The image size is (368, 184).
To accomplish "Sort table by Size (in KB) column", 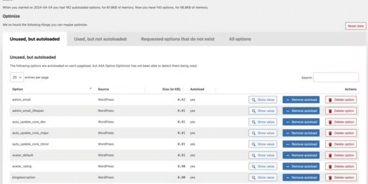I will (171, 89).
